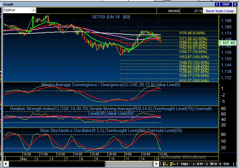Click the scroll left arrow
This screenshot has height=168, width=239.
click(x=6, y=164)
